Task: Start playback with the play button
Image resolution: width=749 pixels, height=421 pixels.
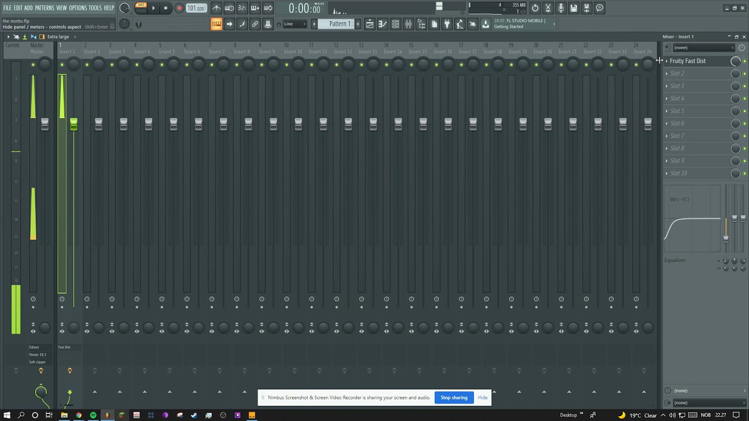Action: coord(154,8)
